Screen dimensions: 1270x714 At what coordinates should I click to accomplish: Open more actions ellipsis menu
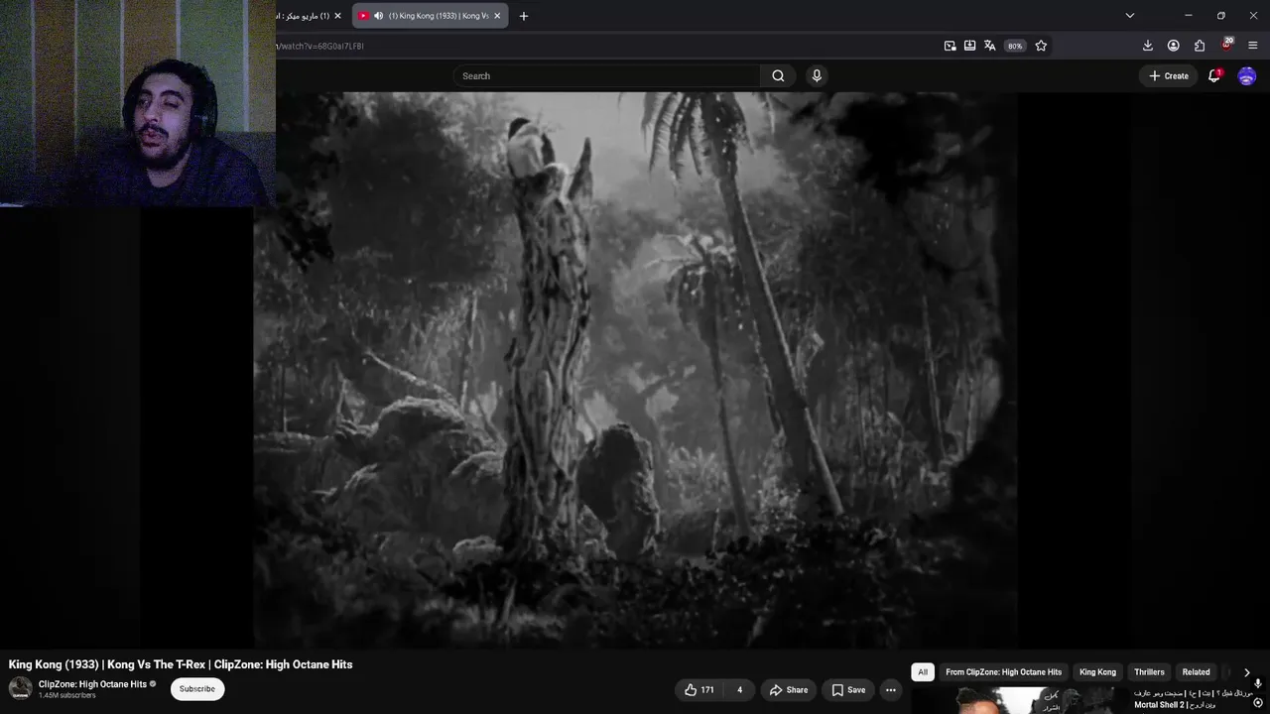point(891,690)
